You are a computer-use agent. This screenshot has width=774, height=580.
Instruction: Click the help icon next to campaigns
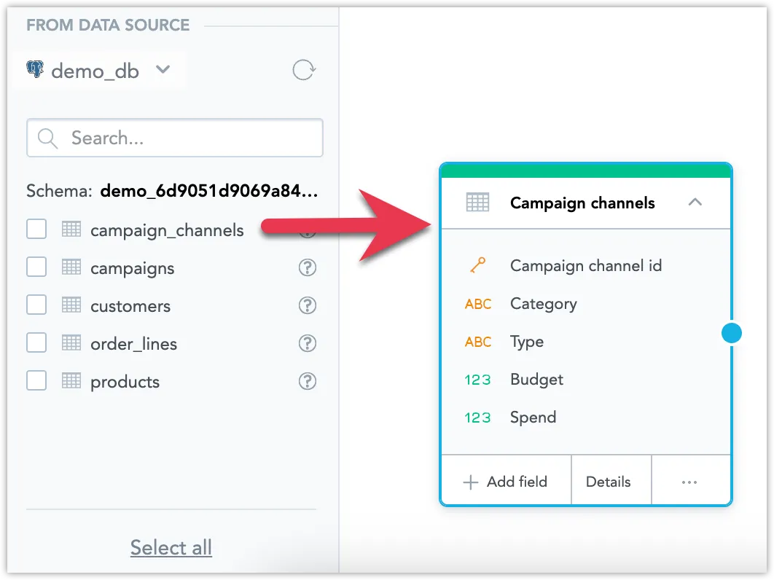point(308,267)
